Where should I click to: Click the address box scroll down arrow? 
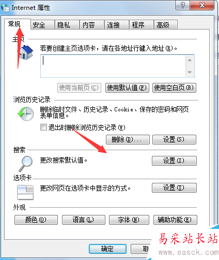pyautogui.click(x=190, y=72)
